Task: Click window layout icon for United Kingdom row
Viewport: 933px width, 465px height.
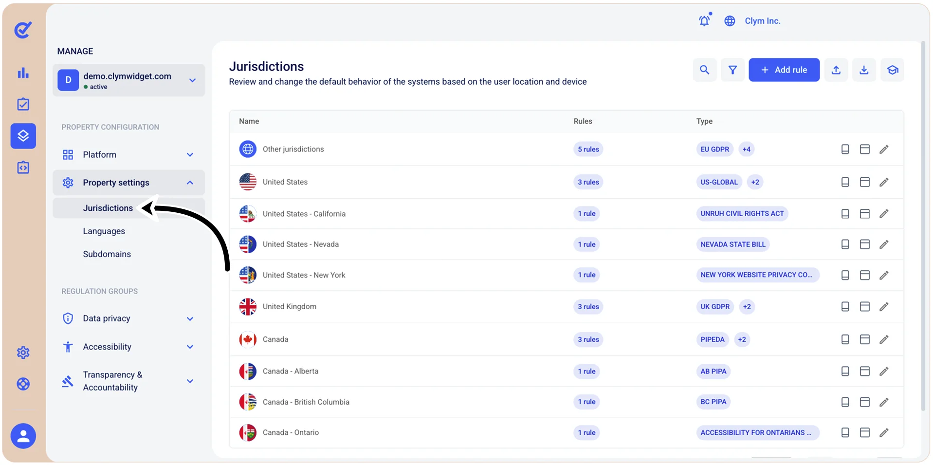Action: (x=864, y=307)
